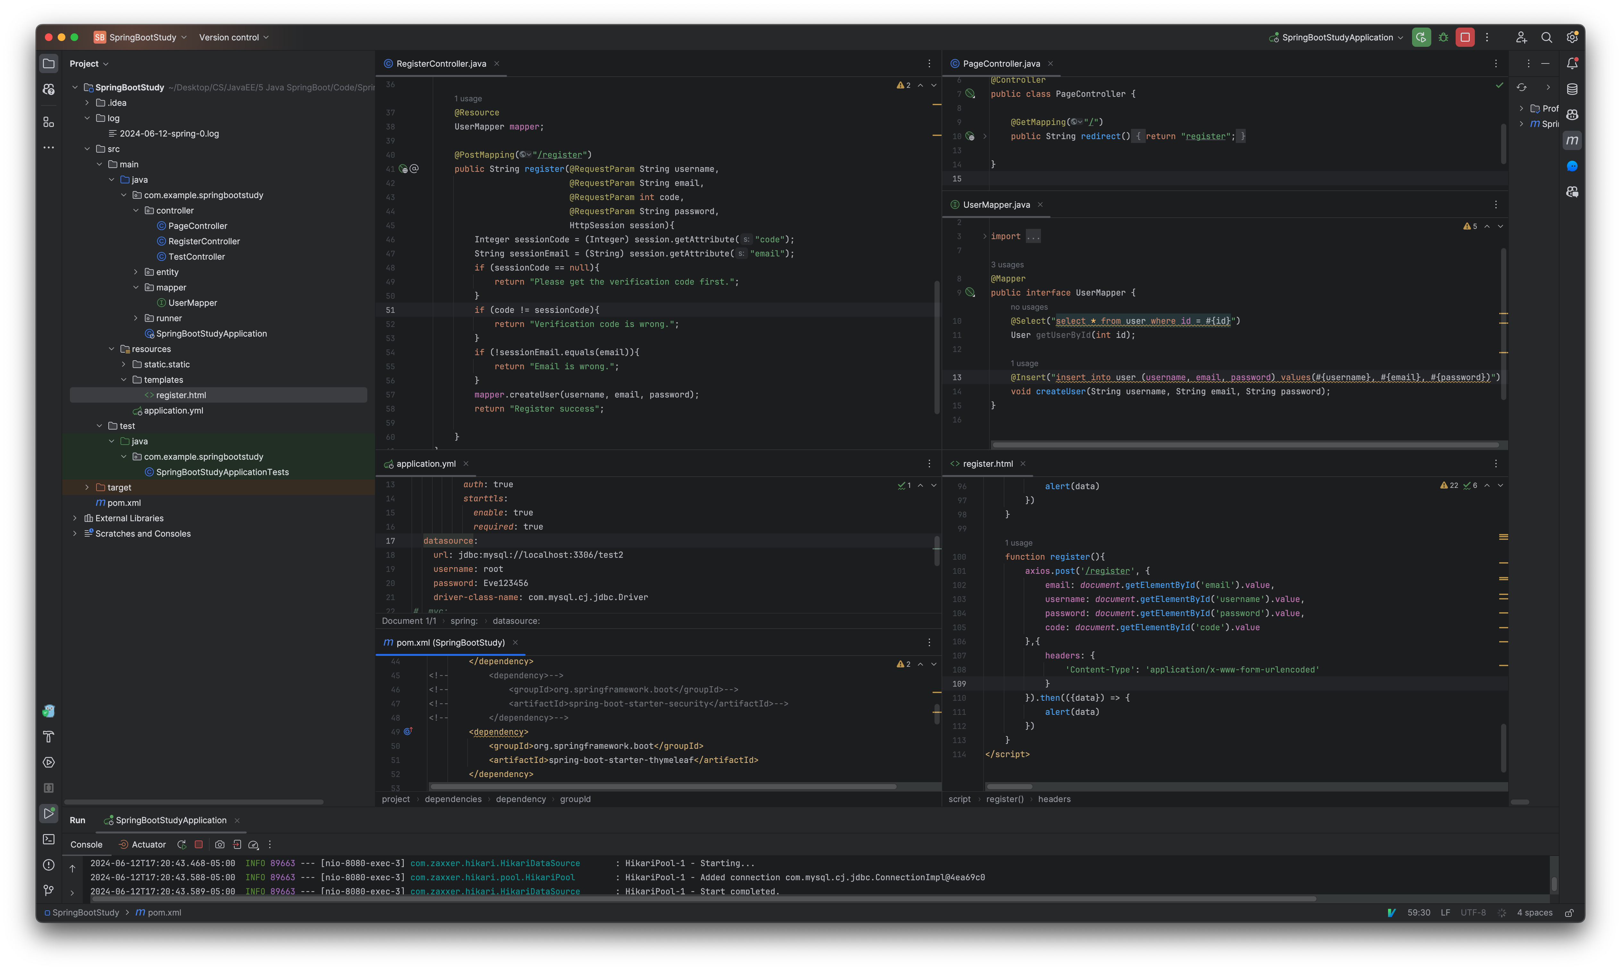Viewport: 1621px width, 970px height.
Task: Rerun application in Run panel toolbar
Action: (182, 844)
